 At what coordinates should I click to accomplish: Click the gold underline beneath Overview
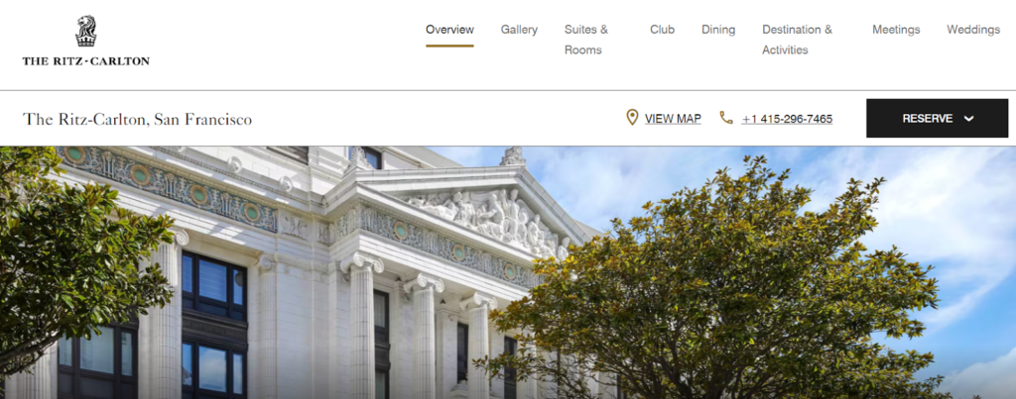coord(449,46)
